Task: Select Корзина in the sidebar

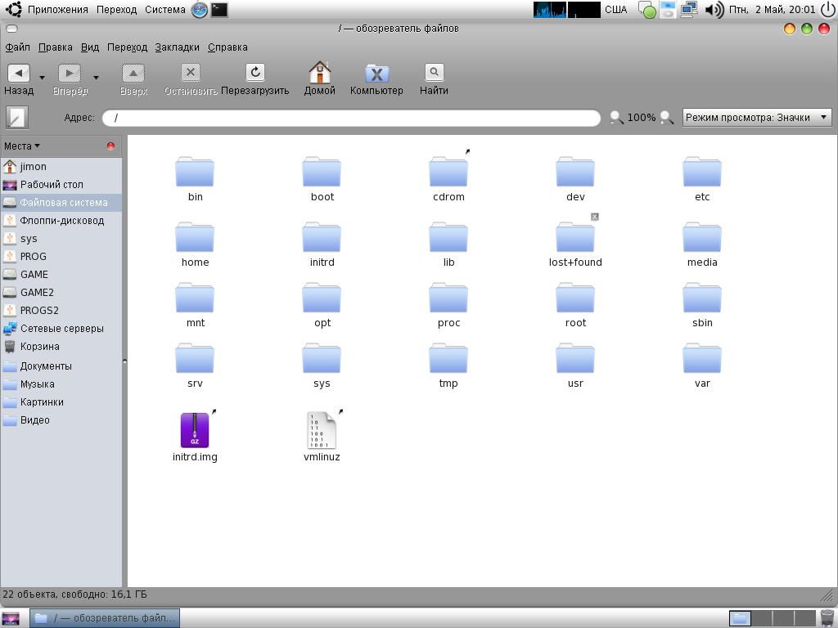Action: click(39, 347)
